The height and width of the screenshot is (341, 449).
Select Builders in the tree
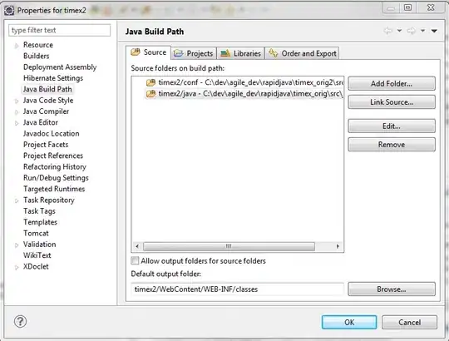[x=36, y=56]
